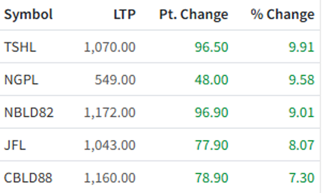Sort by Symbol column header
This screenshot has width=322, height=193.
point(29,14)
